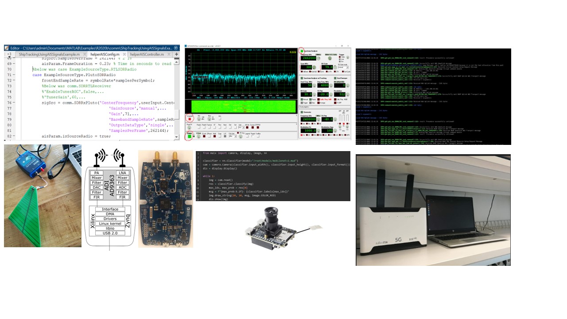Click the Peak/Trk knob
This screenshot has height=319, width=567.
tap(189, 128)
